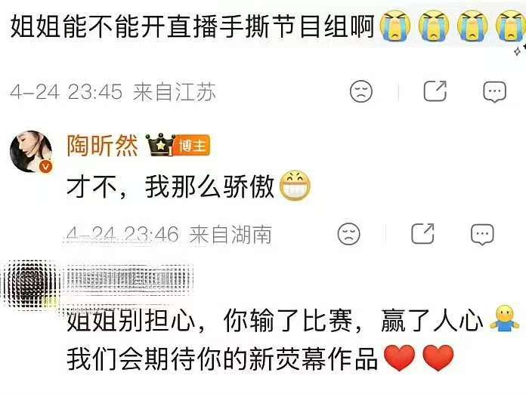Viewport: 526px width, 394px height.
Task: Open the 陶昕然 username link
Action: point(102,146)
